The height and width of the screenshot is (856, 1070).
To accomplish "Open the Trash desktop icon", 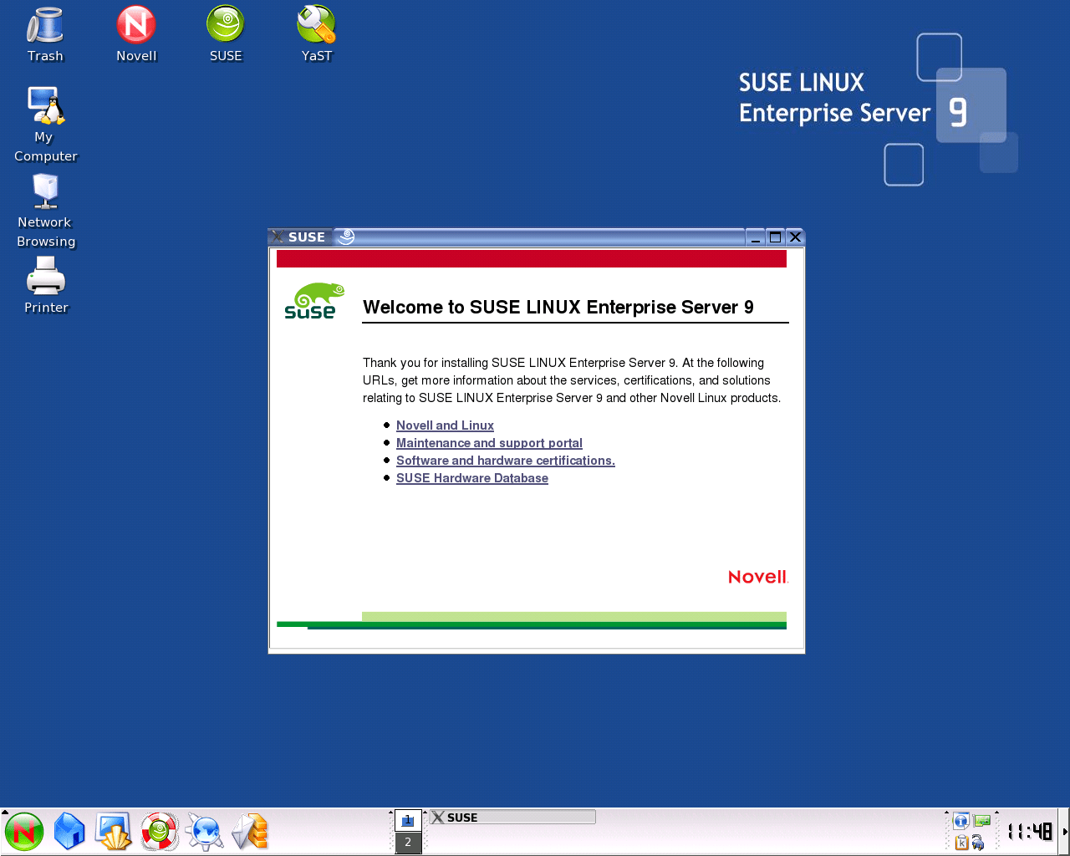I will point(45,34).
